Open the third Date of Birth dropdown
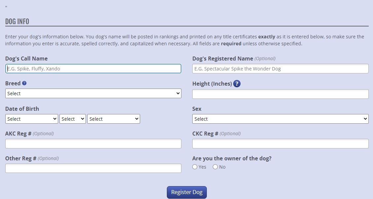 pyautogui.click(x=114, y=119)
